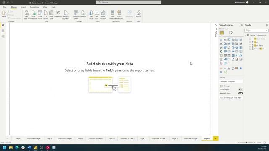The width and height of the screenshot is (269, 151).
Task: Collapse the Sample Superstore table node
Action: click(245, 35)
